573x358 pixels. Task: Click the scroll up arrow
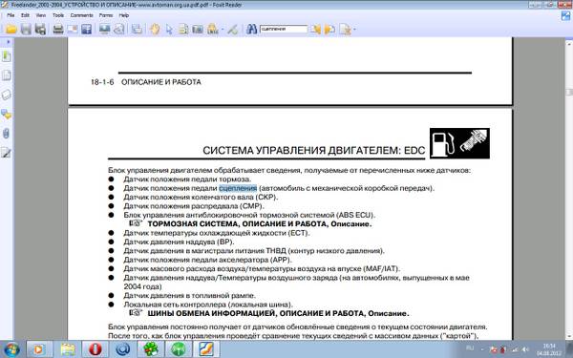[569, 43]
